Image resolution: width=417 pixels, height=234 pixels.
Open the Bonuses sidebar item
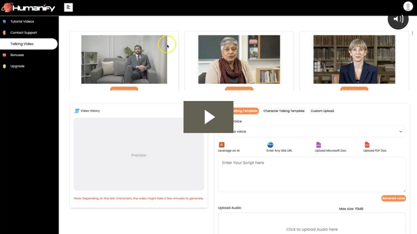pos(17,55)
